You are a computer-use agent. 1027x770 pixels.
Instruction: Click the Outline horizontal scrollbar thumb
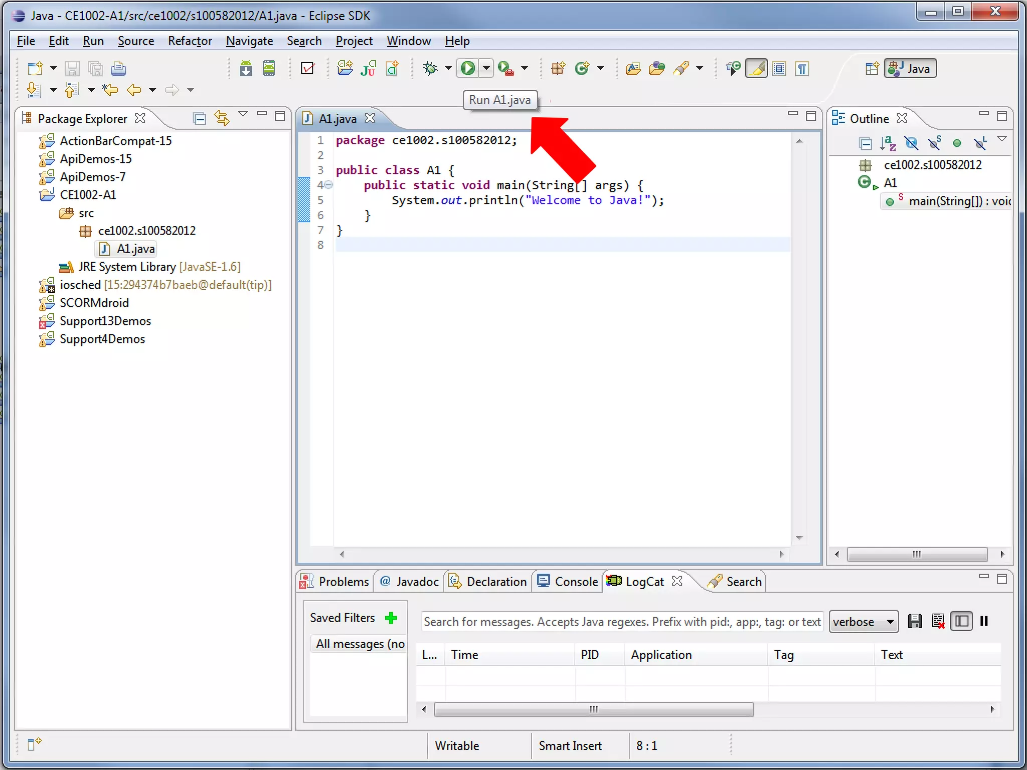click(917, 554)
